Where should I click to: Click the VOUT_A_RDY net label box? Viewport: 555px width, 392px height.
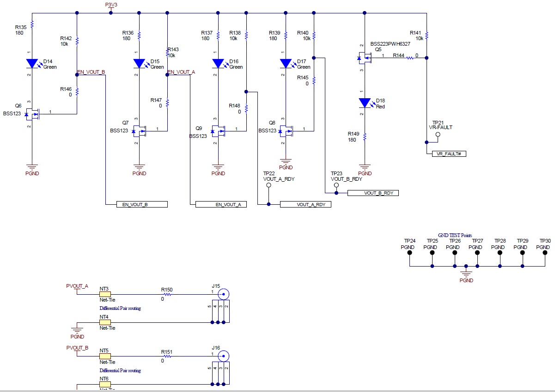(x=305, y=204)
